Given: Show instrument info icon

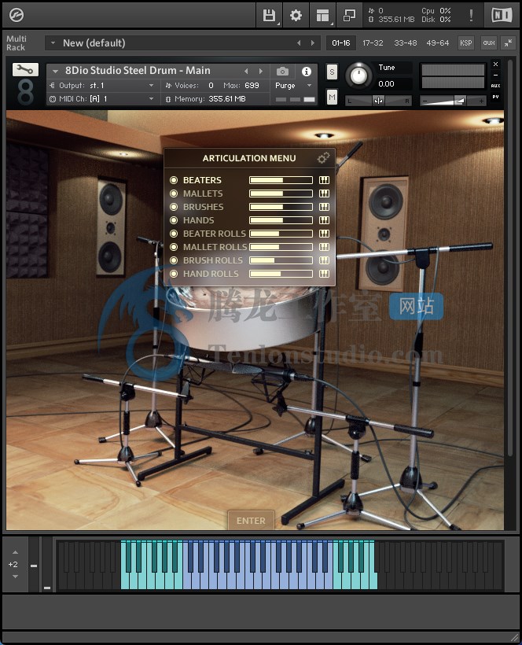Looking at the screenshot, I should (307, 72).
